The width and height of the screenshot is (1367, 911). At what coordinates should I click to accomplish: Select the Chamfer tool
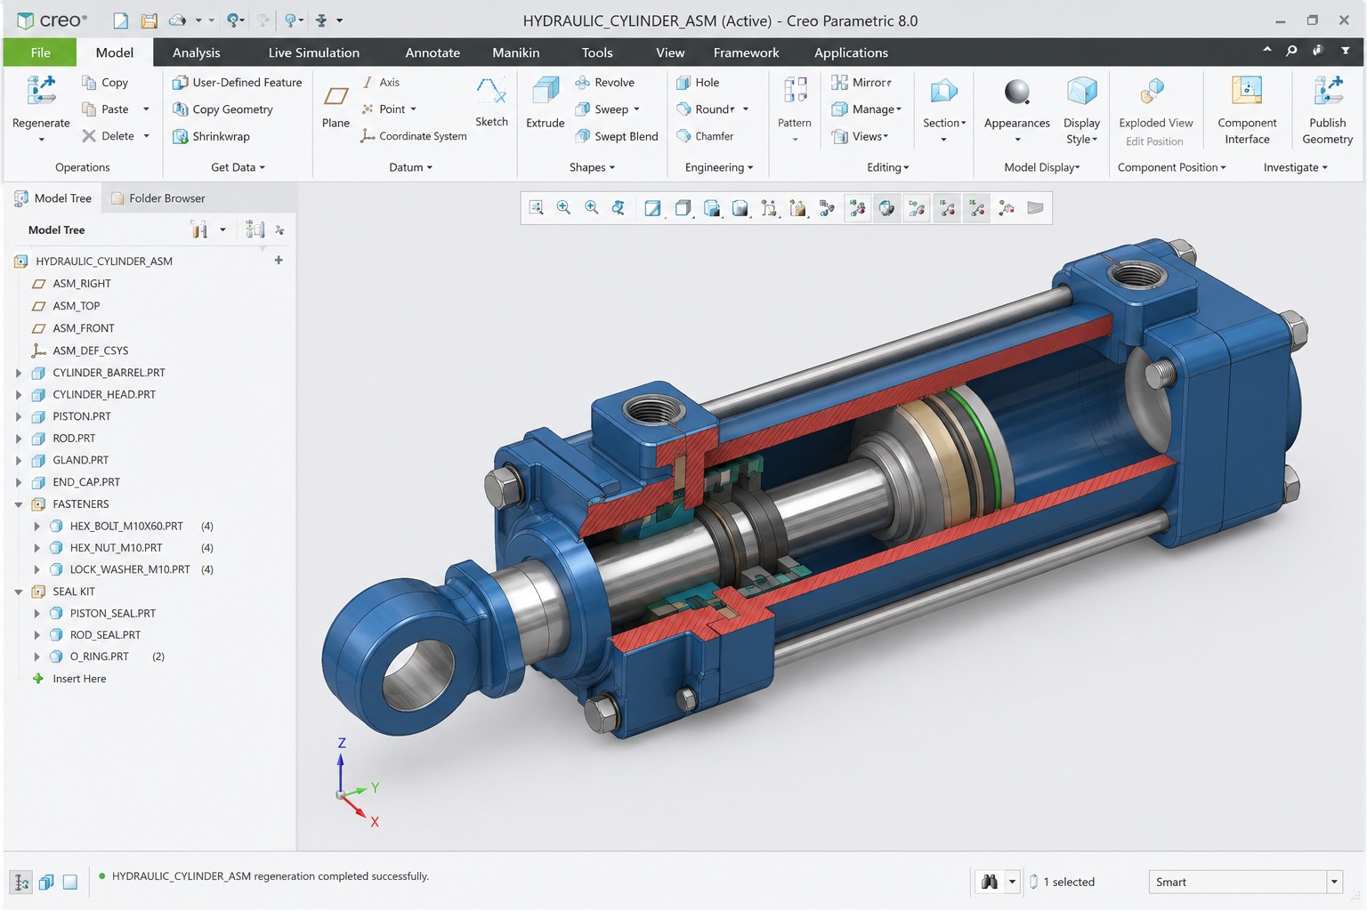[705, 136]
